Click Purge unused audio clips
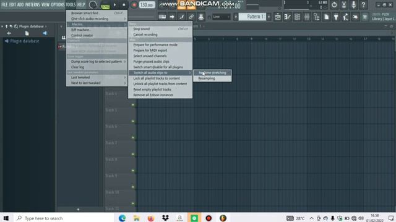396x222 pixels. pyautogui.click(x=160, y=62)
